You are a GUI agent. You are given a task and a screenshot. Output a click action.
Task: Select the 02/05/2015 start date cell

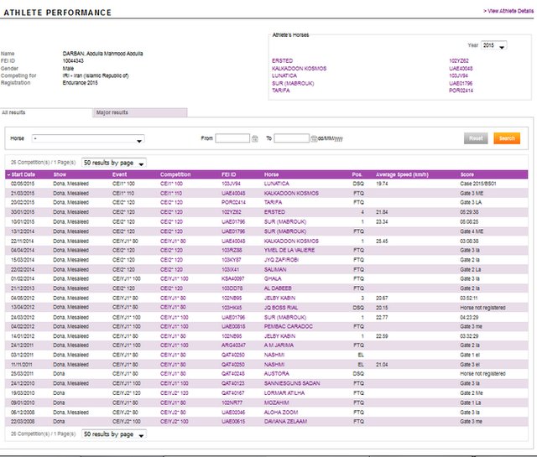click(x=23, y=184)
